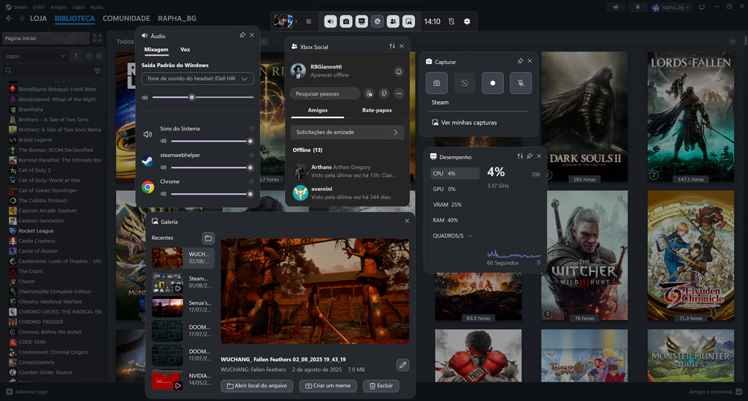
Task: Open the Jogos filter dropdown in Steam library
Action: coord(35,55)
